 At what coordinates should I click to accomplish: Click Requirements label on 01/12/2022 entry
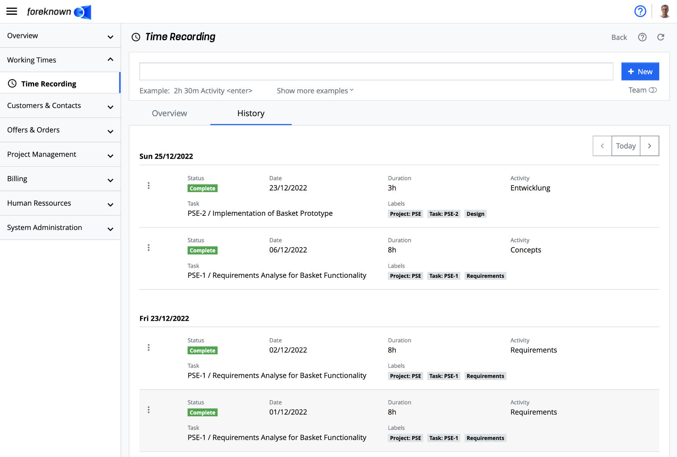click(485, 438)
